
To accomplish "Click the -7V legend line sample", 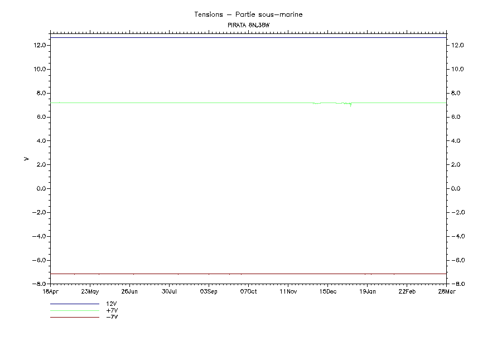I will [74, 317].
